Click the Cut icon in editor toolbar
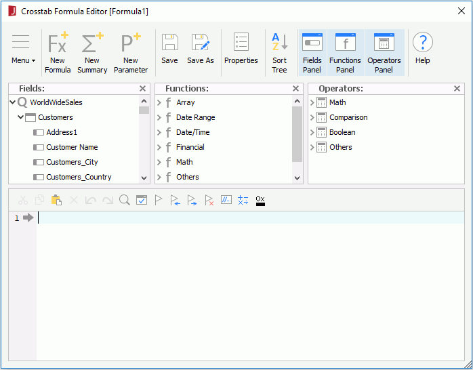The height and width of the screenshot is (370, 473). (23, 200)
